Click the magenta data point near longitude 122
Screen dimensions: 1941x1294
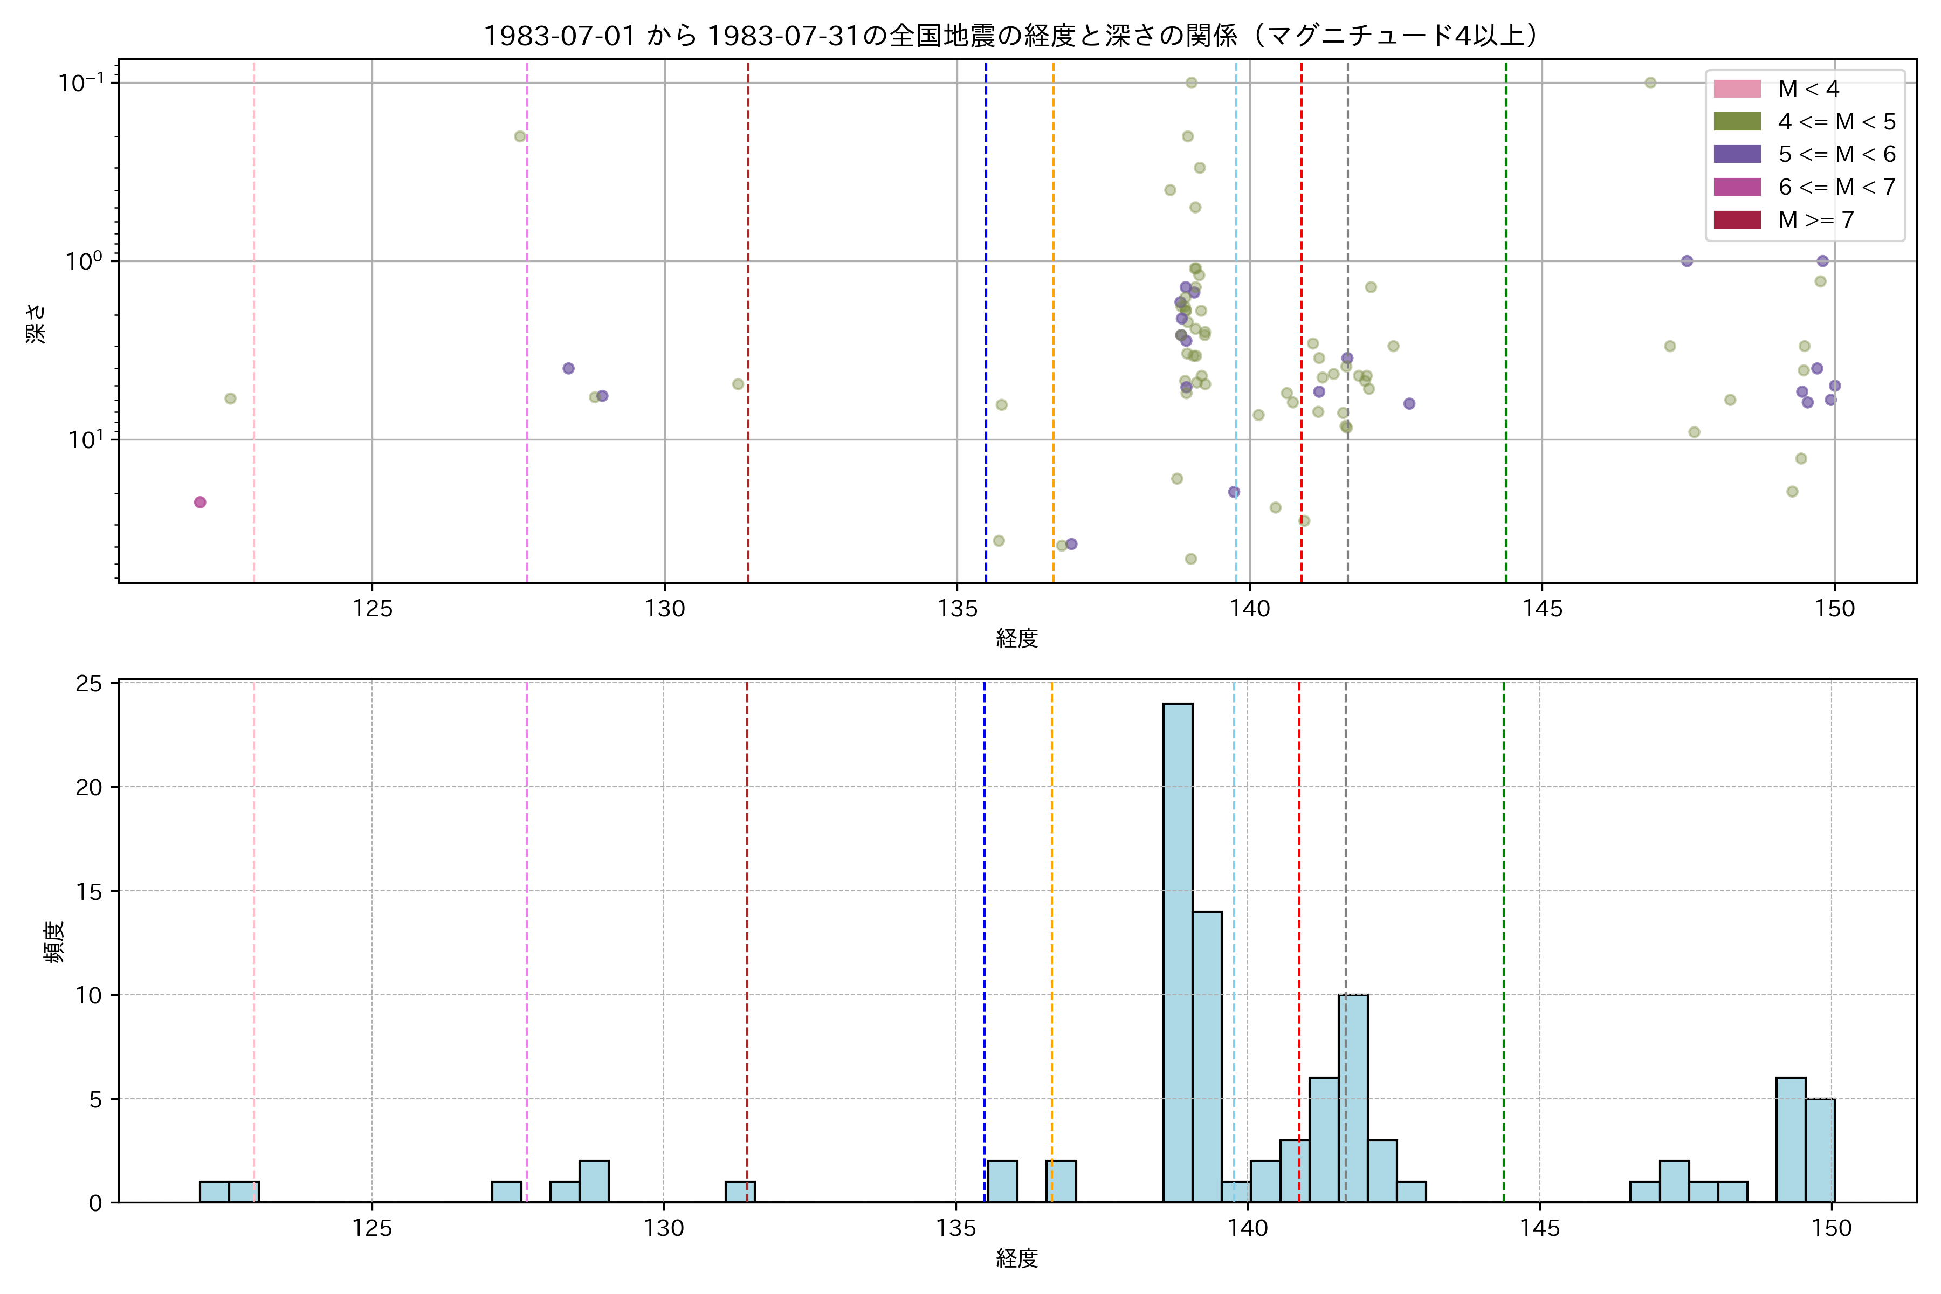199,503
